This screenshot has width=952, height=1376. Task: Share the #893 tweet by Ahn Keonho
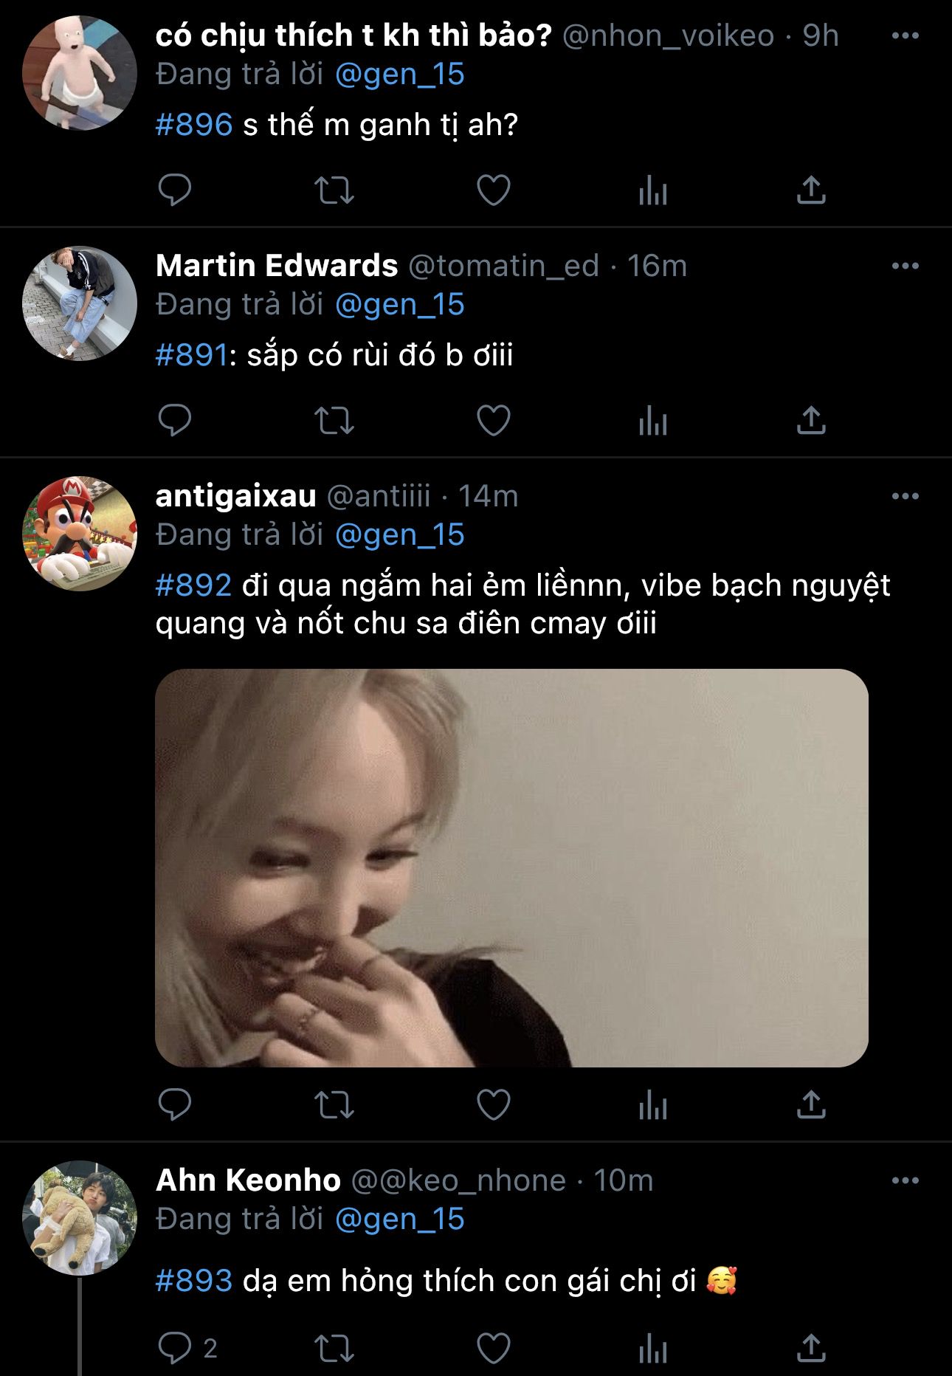[811, 1349]
